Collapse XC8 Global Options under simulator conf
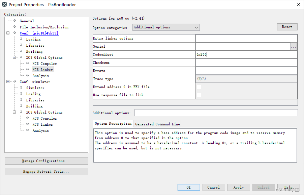The height and width of the screenshot is (195, 304). 14,112
